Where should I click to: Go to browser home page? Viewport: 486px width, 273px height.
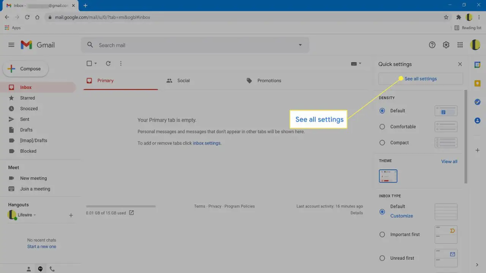pyautogui.click(x=37, y=17)
